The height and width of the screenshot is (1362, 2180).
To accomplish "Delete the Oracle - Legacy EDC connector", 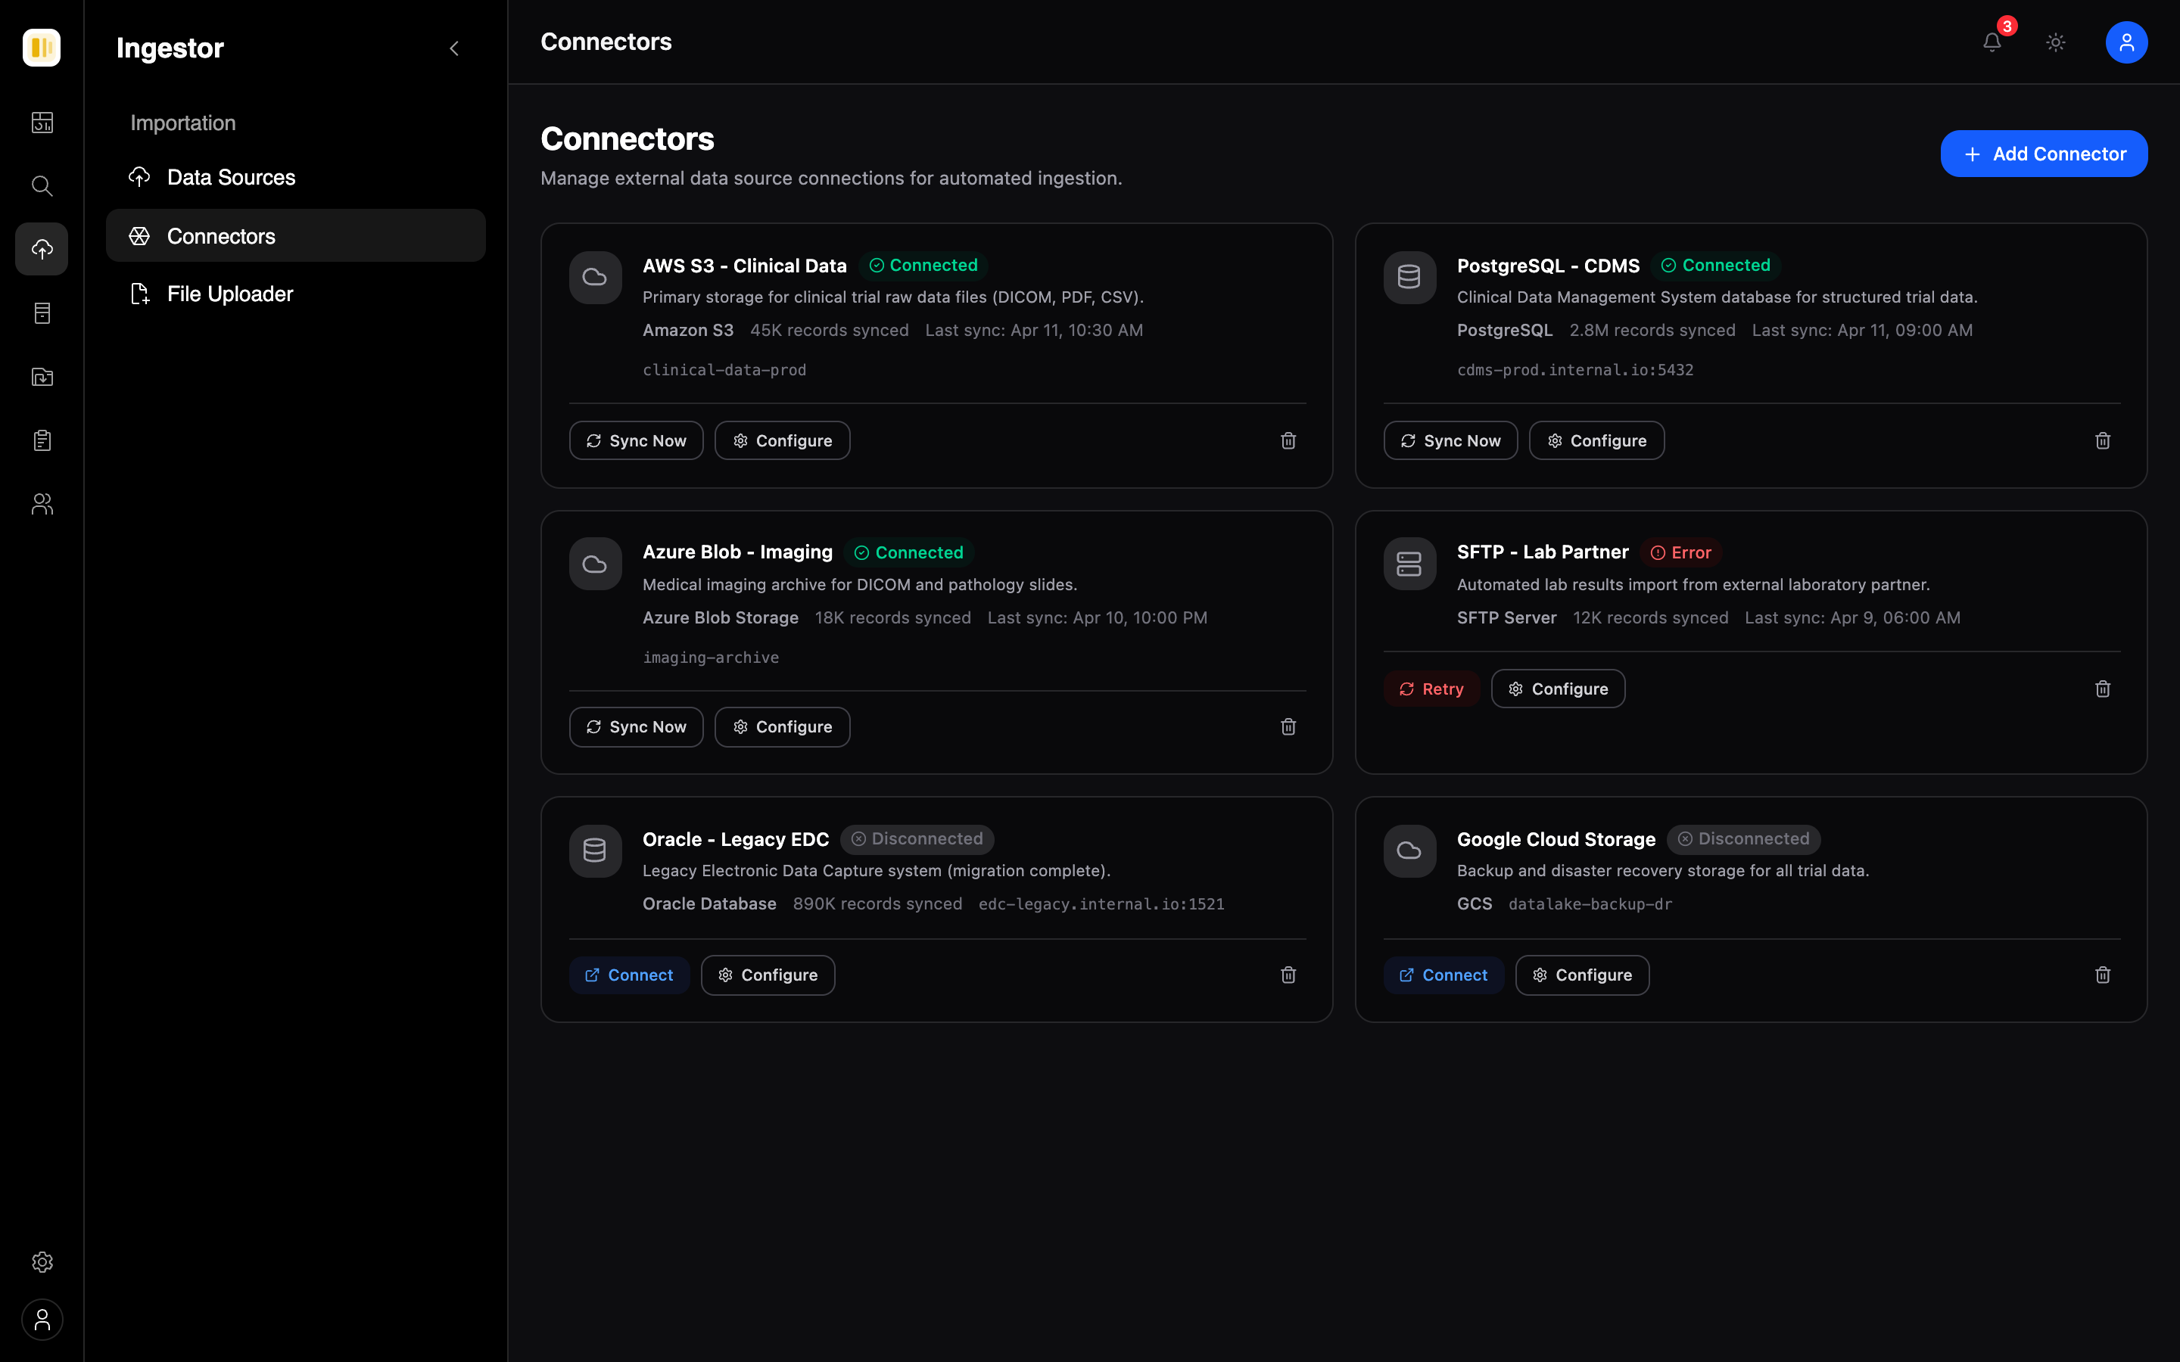I will pos(1288,975).
